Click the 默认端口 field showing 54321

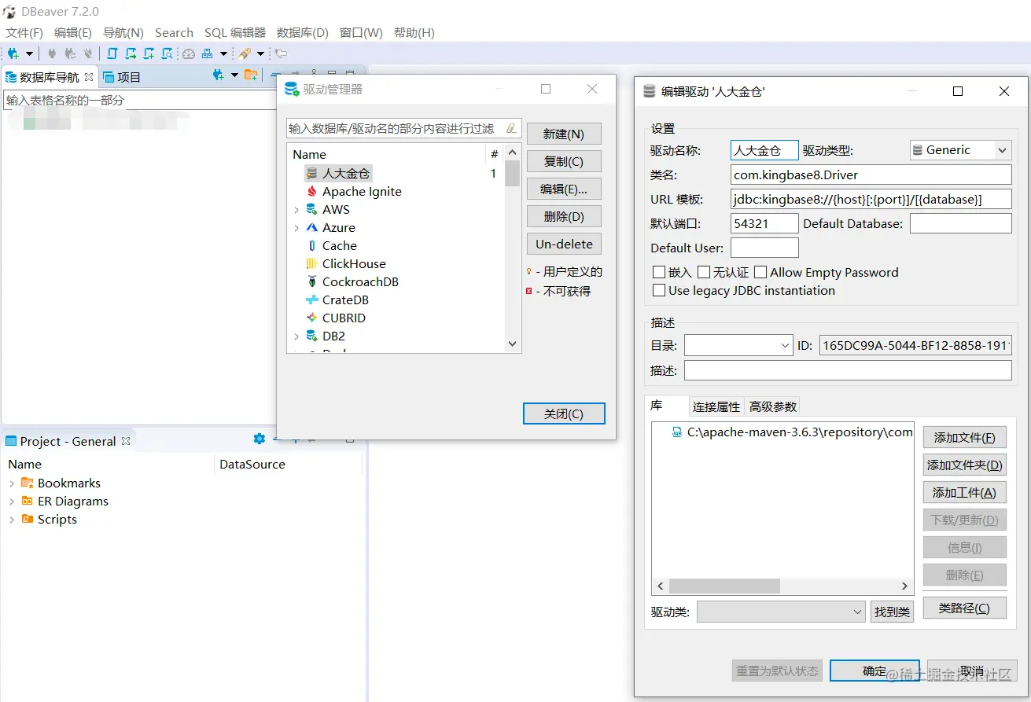point(764,223)
